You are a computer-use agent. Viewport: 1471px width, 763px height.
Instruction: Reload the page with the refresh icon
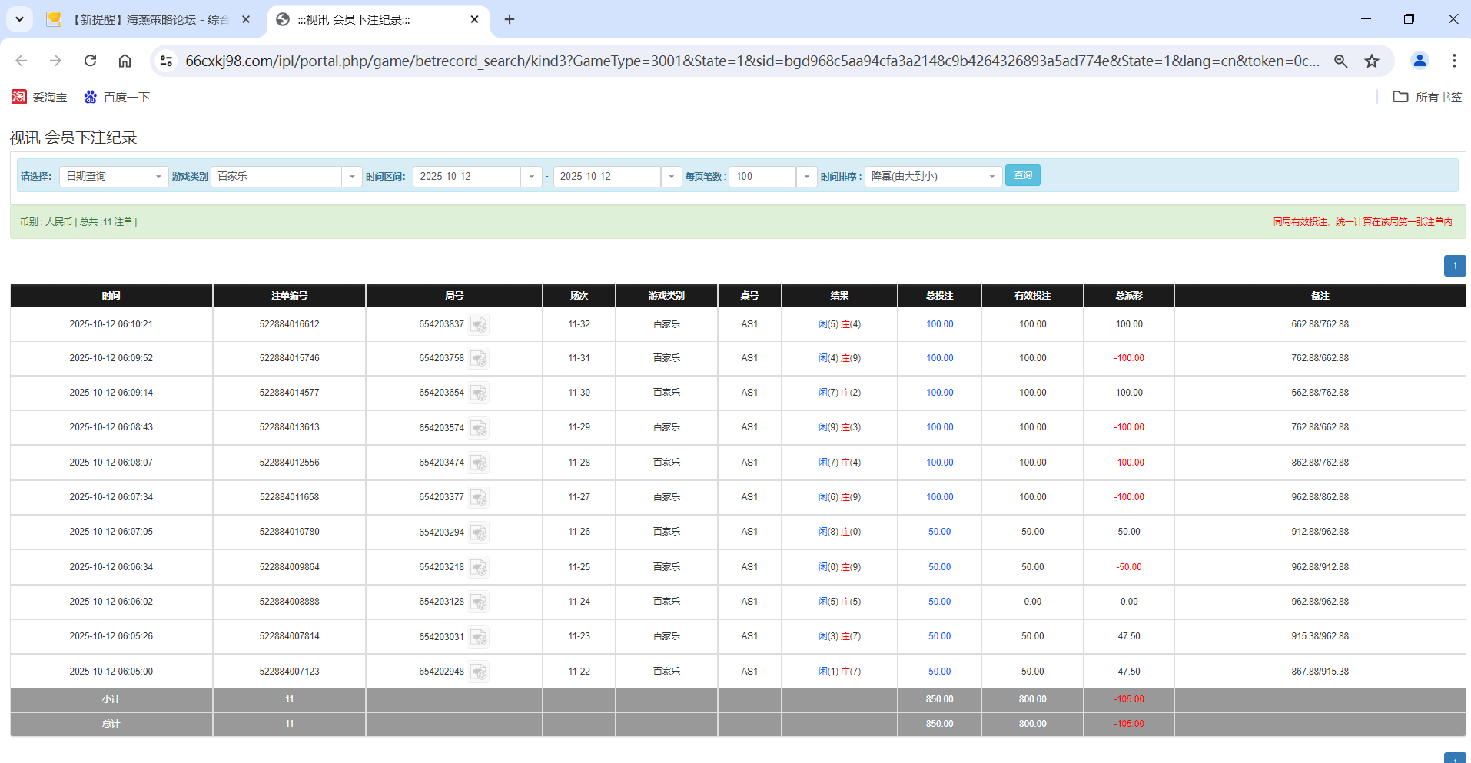[91, 61]
